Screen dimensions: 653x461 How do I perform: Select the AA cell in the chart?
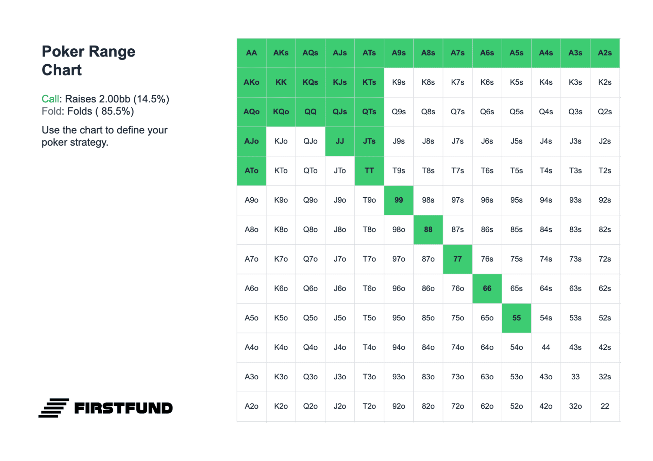(x=251, y=53)
